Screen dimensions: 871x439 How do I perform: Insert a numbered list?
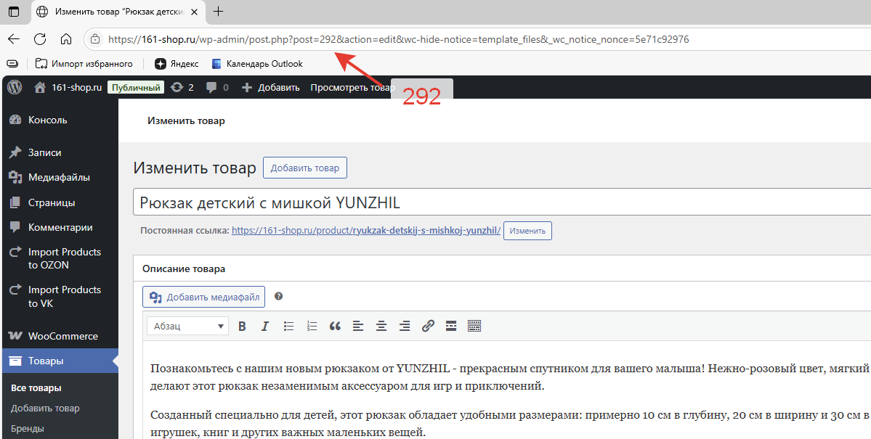click(x=312, y=327)
